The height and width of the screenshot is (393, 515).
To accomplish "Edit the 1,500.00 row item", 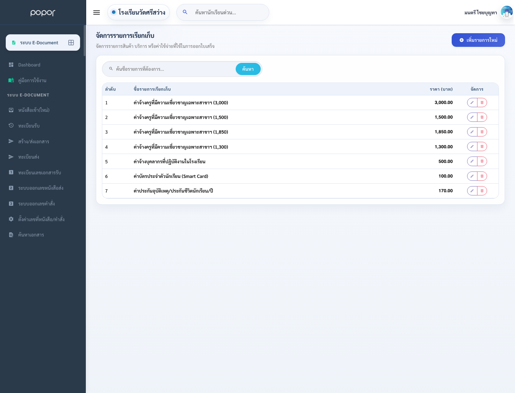I will [x=472, y=117].
